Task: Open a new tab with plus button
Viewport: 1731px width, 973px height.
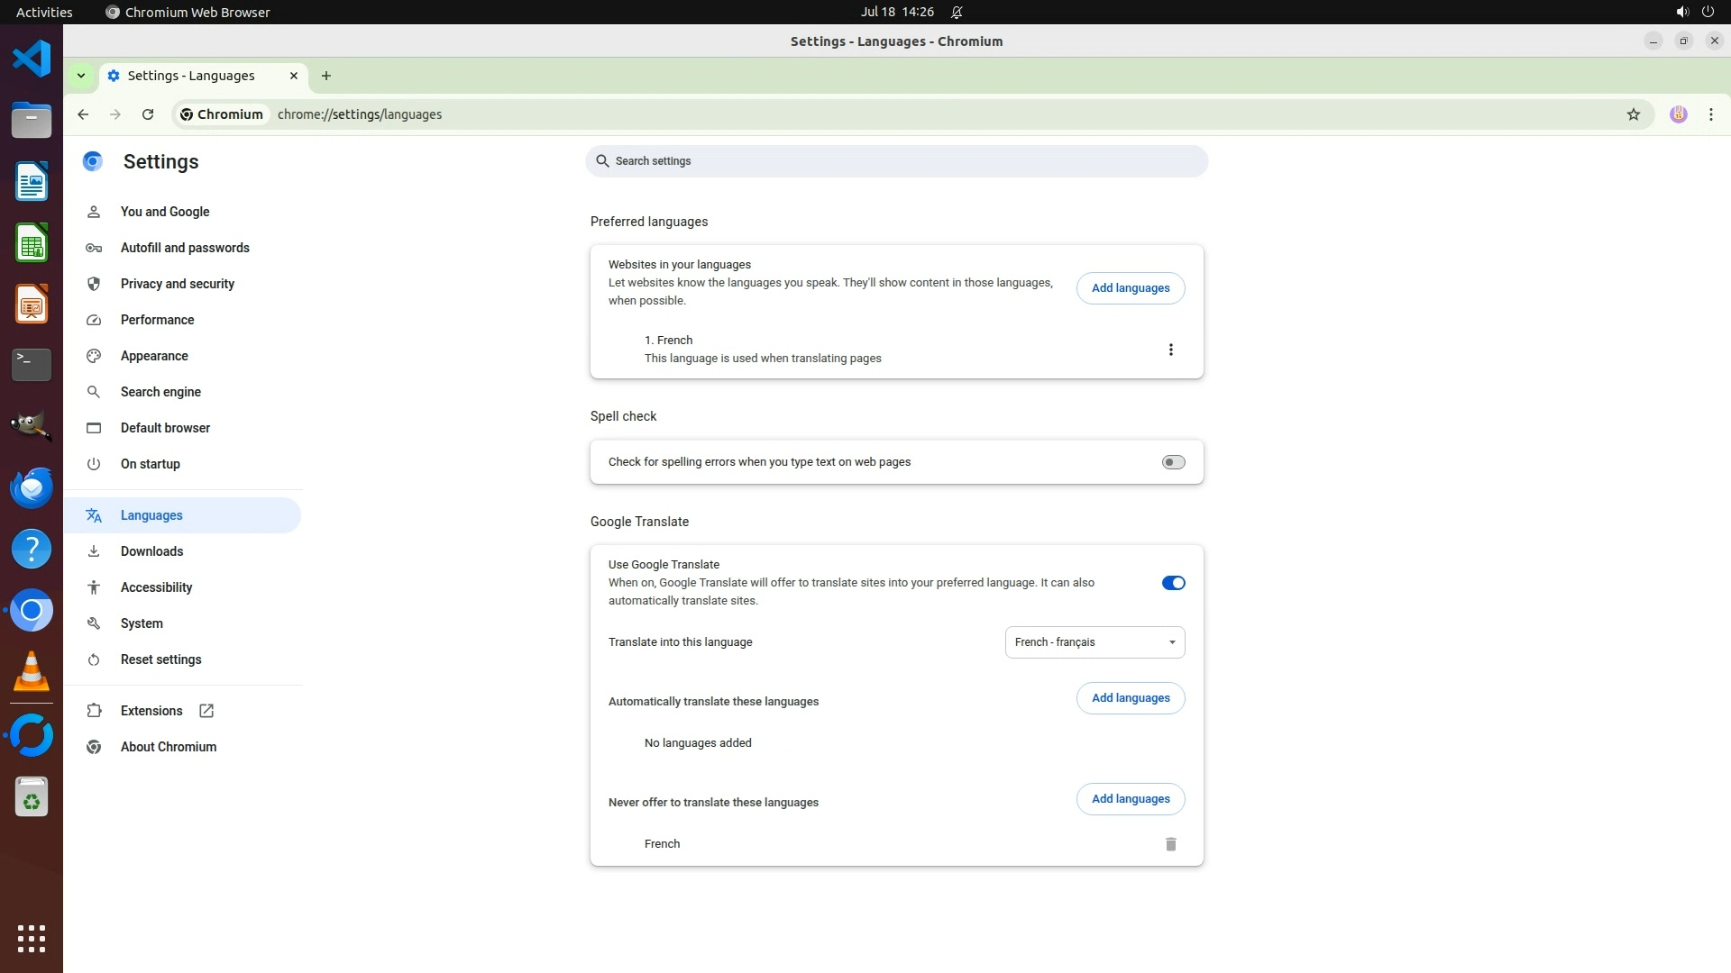Action: pyautogui.click(x=326, y=76)
